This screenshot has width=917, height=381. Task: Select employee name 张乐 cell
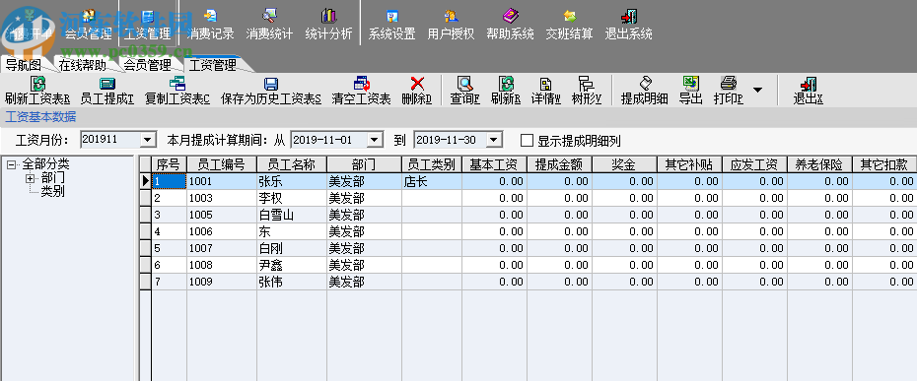coord(292,181)
